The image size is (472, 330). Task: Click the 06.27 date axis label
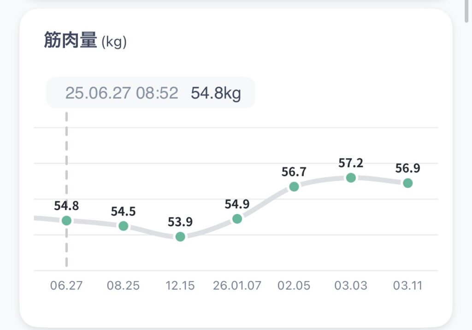pos(66,286)
